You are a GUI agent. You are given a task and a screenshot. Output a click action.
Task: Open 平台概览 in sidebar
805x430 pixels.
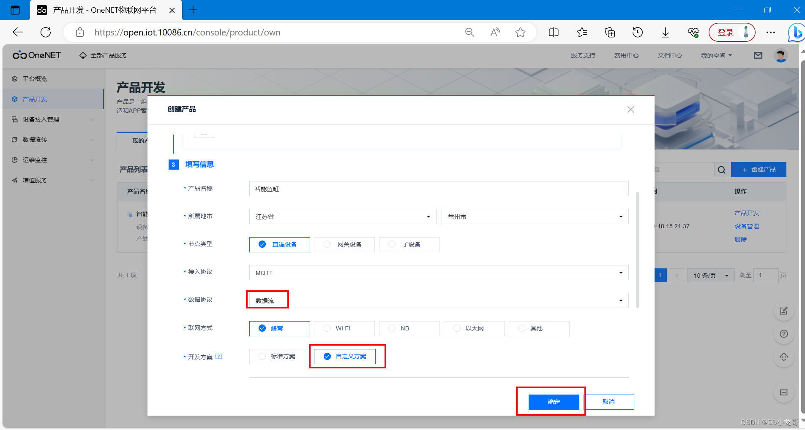[x=53, y=79]
